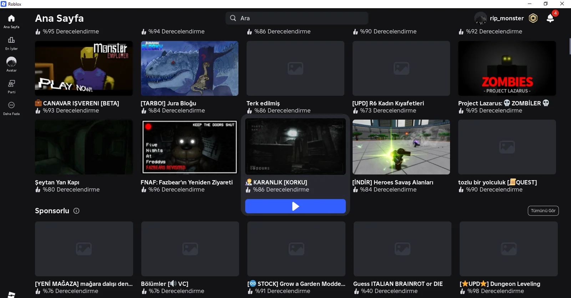Click FNAF: Fazbear'ın Yeniden Ziyareti title
Screen dimensions: 571x298
coord(187,182)
